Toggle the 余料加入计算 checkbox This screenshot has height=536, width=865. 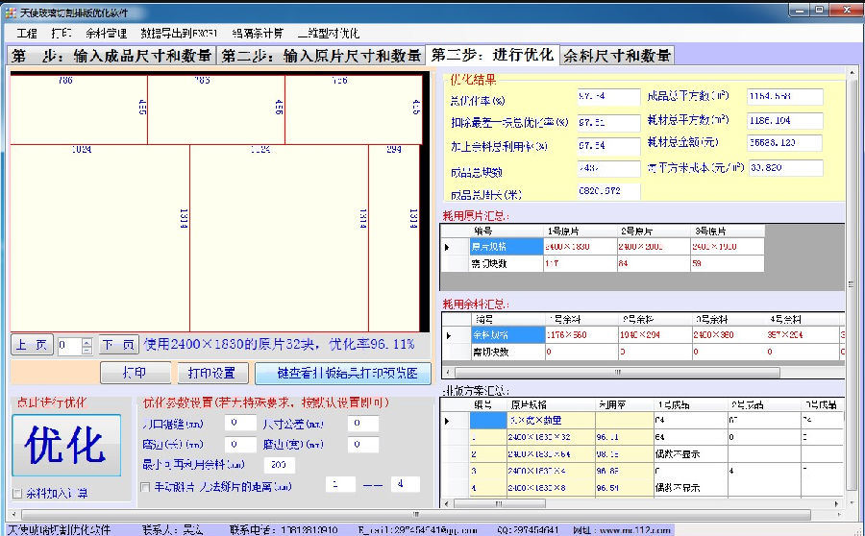17,494
